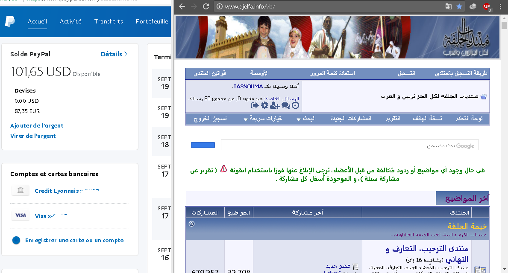The height and width of the screenshot is (273, 508).
Task: Focus the Google custom search field
Action: pos(349,145)
